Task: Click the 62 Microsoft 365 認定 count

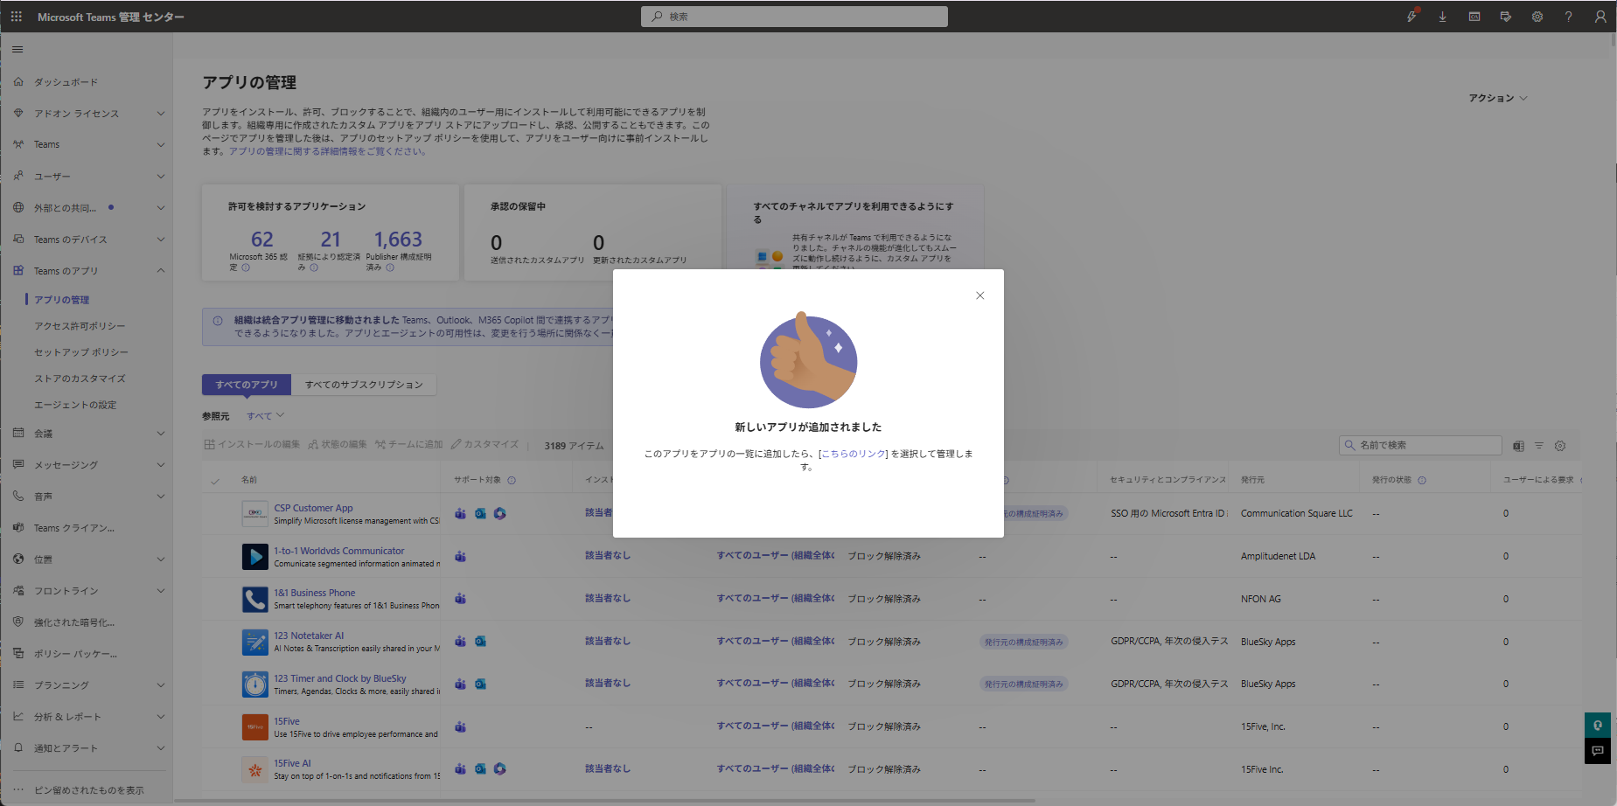Action: coord(261,240)
